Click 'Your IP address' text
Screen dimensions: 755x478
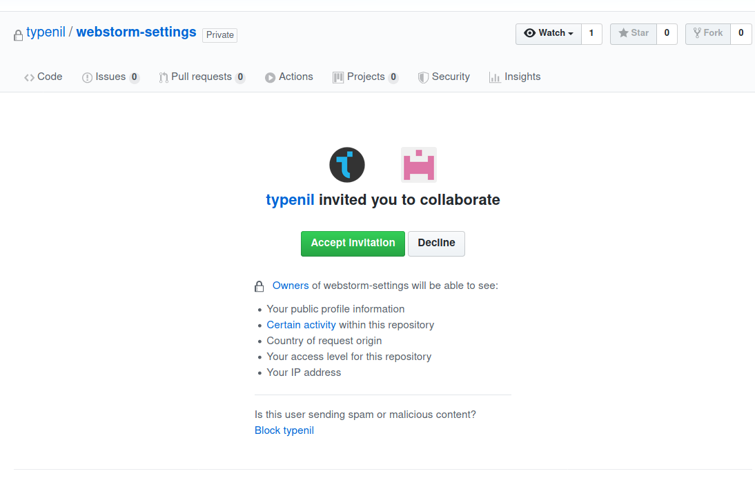click(x=304, y=372)
